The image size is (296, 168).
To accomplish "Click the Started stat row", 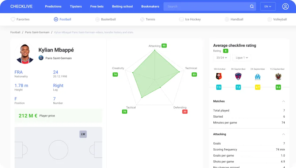I will pos(249,117).
